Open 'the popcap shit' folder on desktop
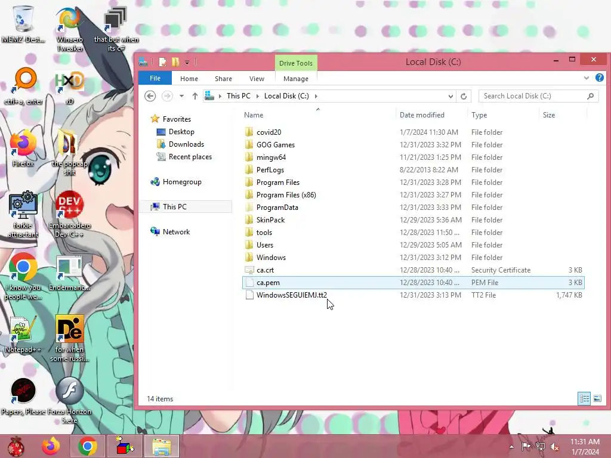 [x=69, y=153]
